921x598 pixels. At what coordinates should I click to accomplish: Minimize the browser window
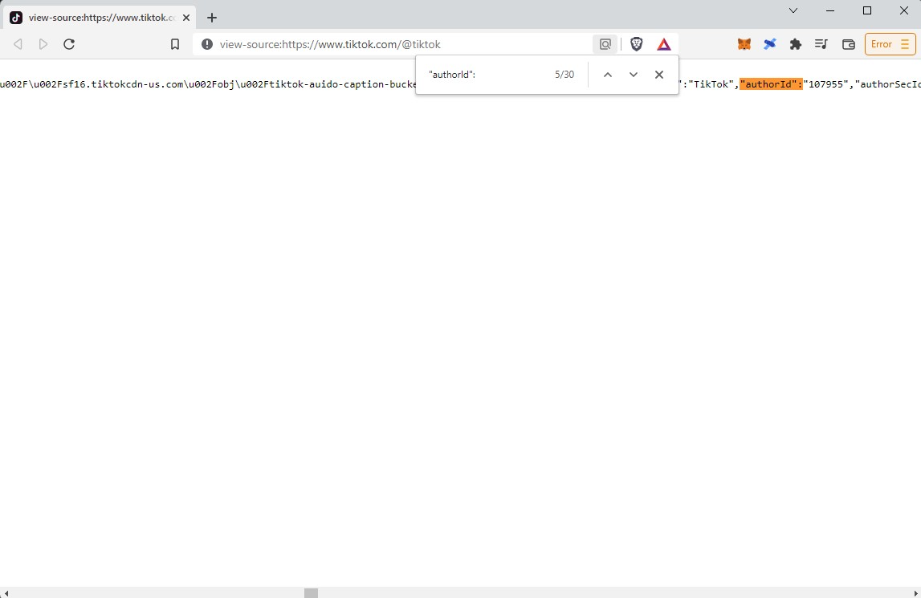[x=830, y=10]
